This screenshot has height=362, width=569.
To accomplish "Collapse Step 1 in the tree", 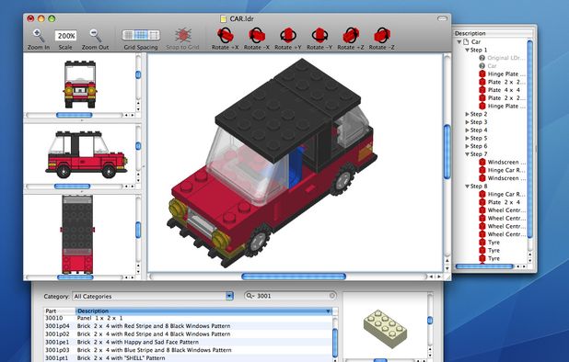I will [x=468, y=50].
